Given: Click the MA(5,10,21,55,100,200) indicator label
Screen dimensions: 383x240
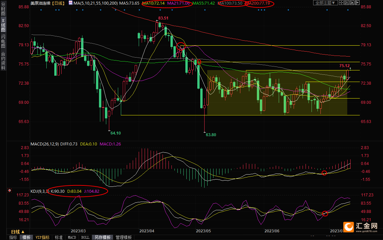Looking at the screenshot, I should tap(96, 3).
